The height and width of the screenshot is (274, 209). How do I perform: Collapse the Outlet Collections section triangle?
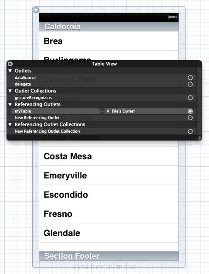(x=10, y=91)
